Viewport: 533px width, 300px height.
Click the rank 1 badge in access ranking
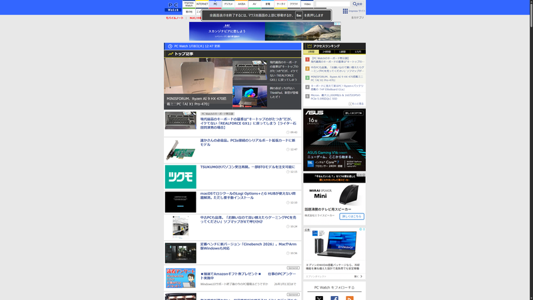(x=307, y=59)
